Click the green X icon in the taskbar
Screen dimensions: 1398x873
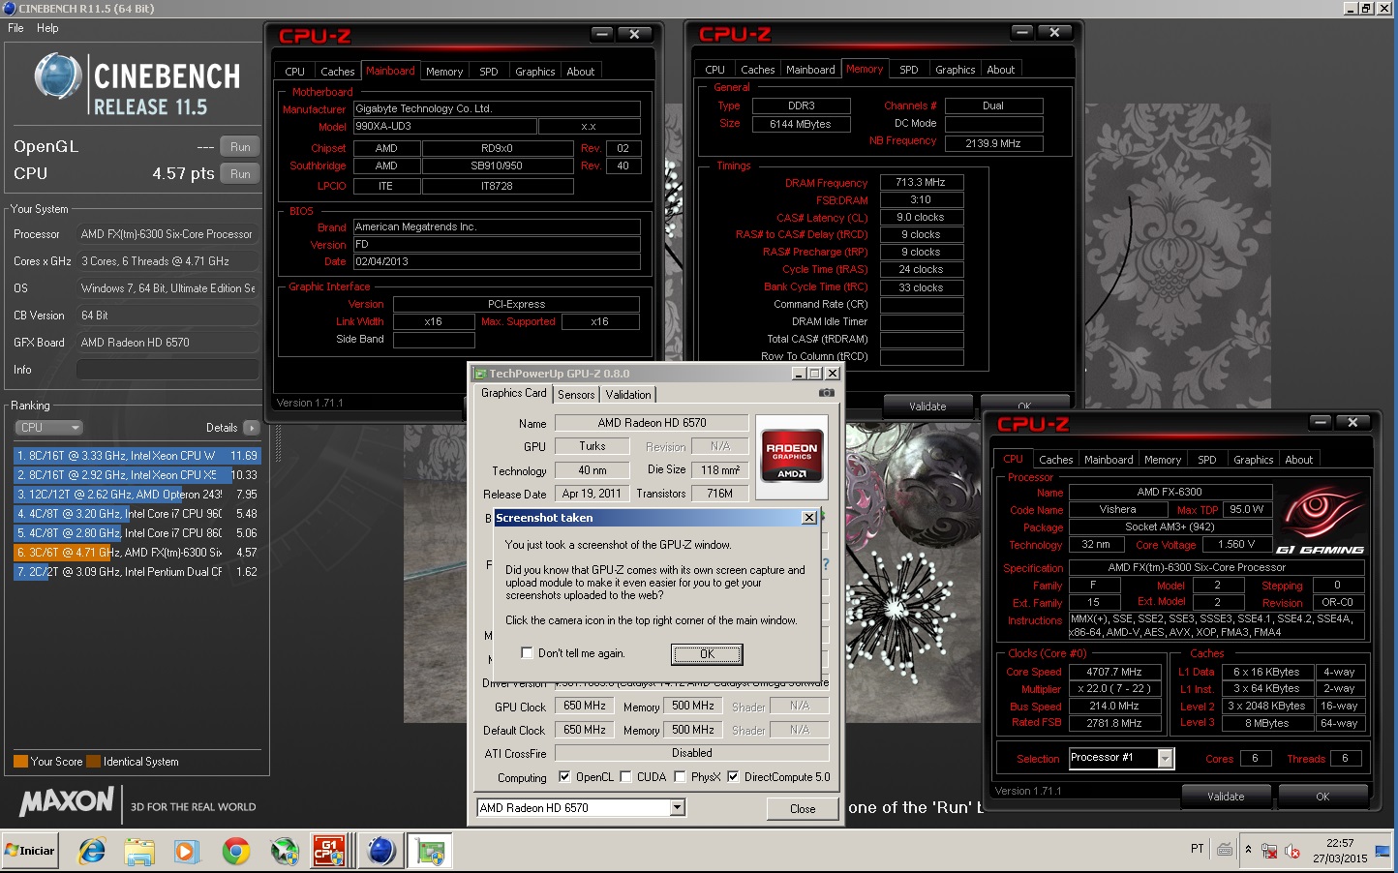(x=284, y=851)
